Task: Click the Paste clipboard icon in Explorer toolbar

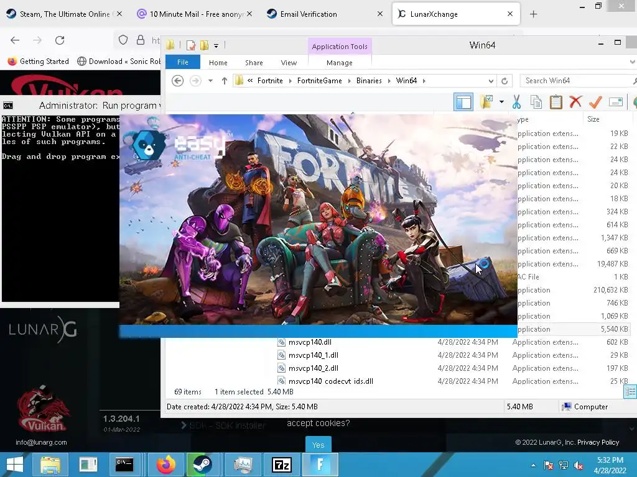Action: click(x=556, y=102)
